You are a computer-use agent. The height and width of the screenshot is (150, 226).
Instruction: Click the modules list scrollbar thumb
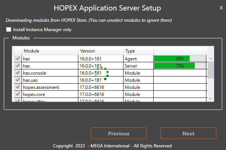click(211, 70)
